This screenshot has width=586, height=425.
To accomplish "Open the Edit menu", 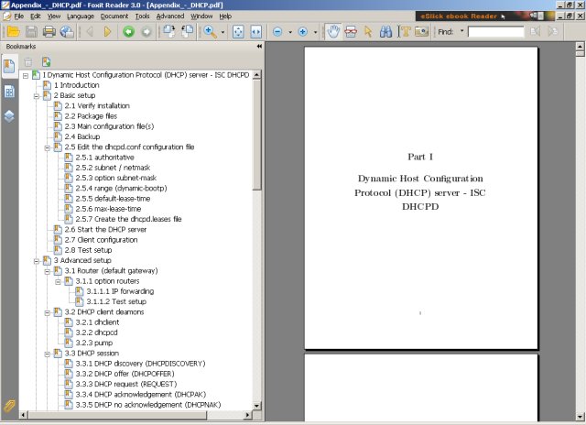I will [36, 16].
